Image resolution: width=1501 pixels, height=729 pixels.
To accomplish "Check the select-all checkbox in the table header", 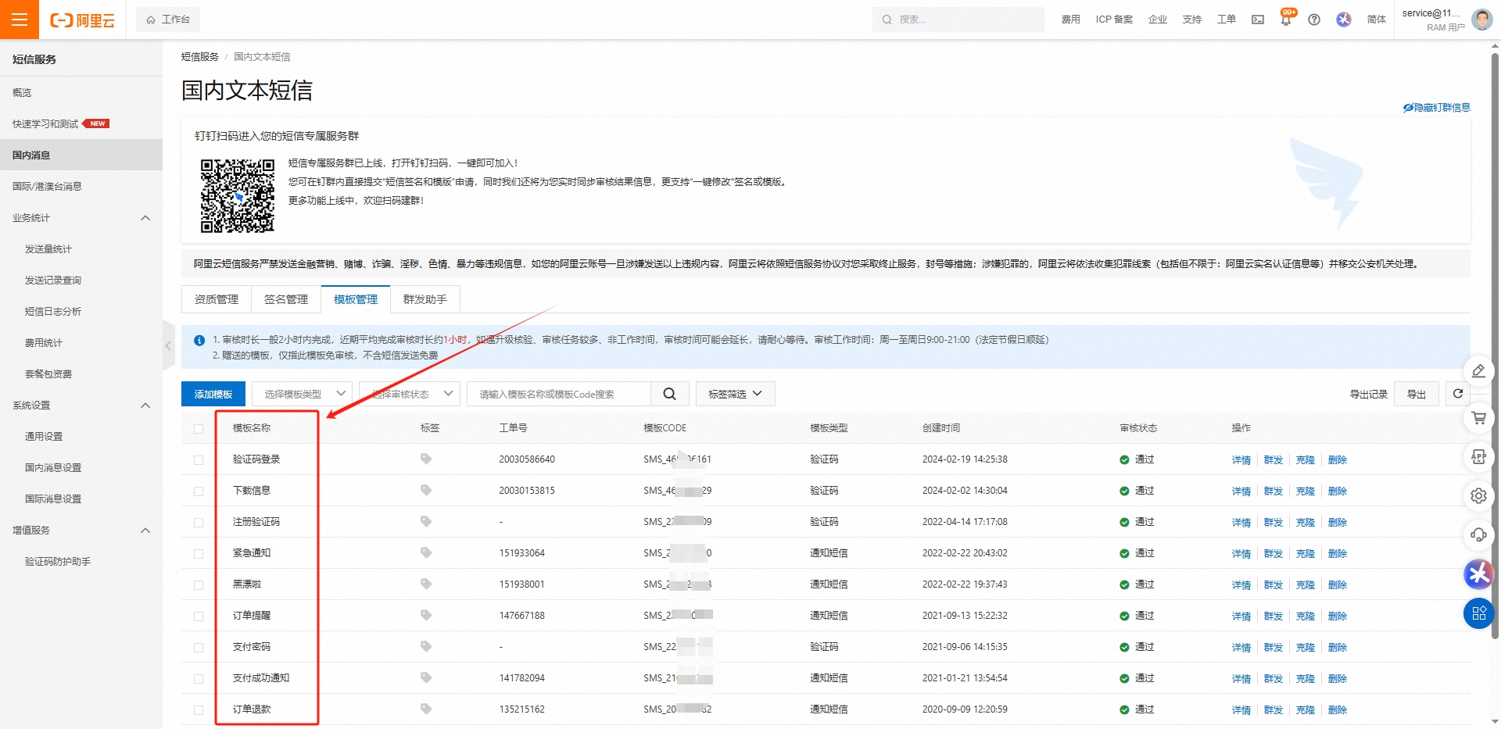I will [x=199, y=429].
